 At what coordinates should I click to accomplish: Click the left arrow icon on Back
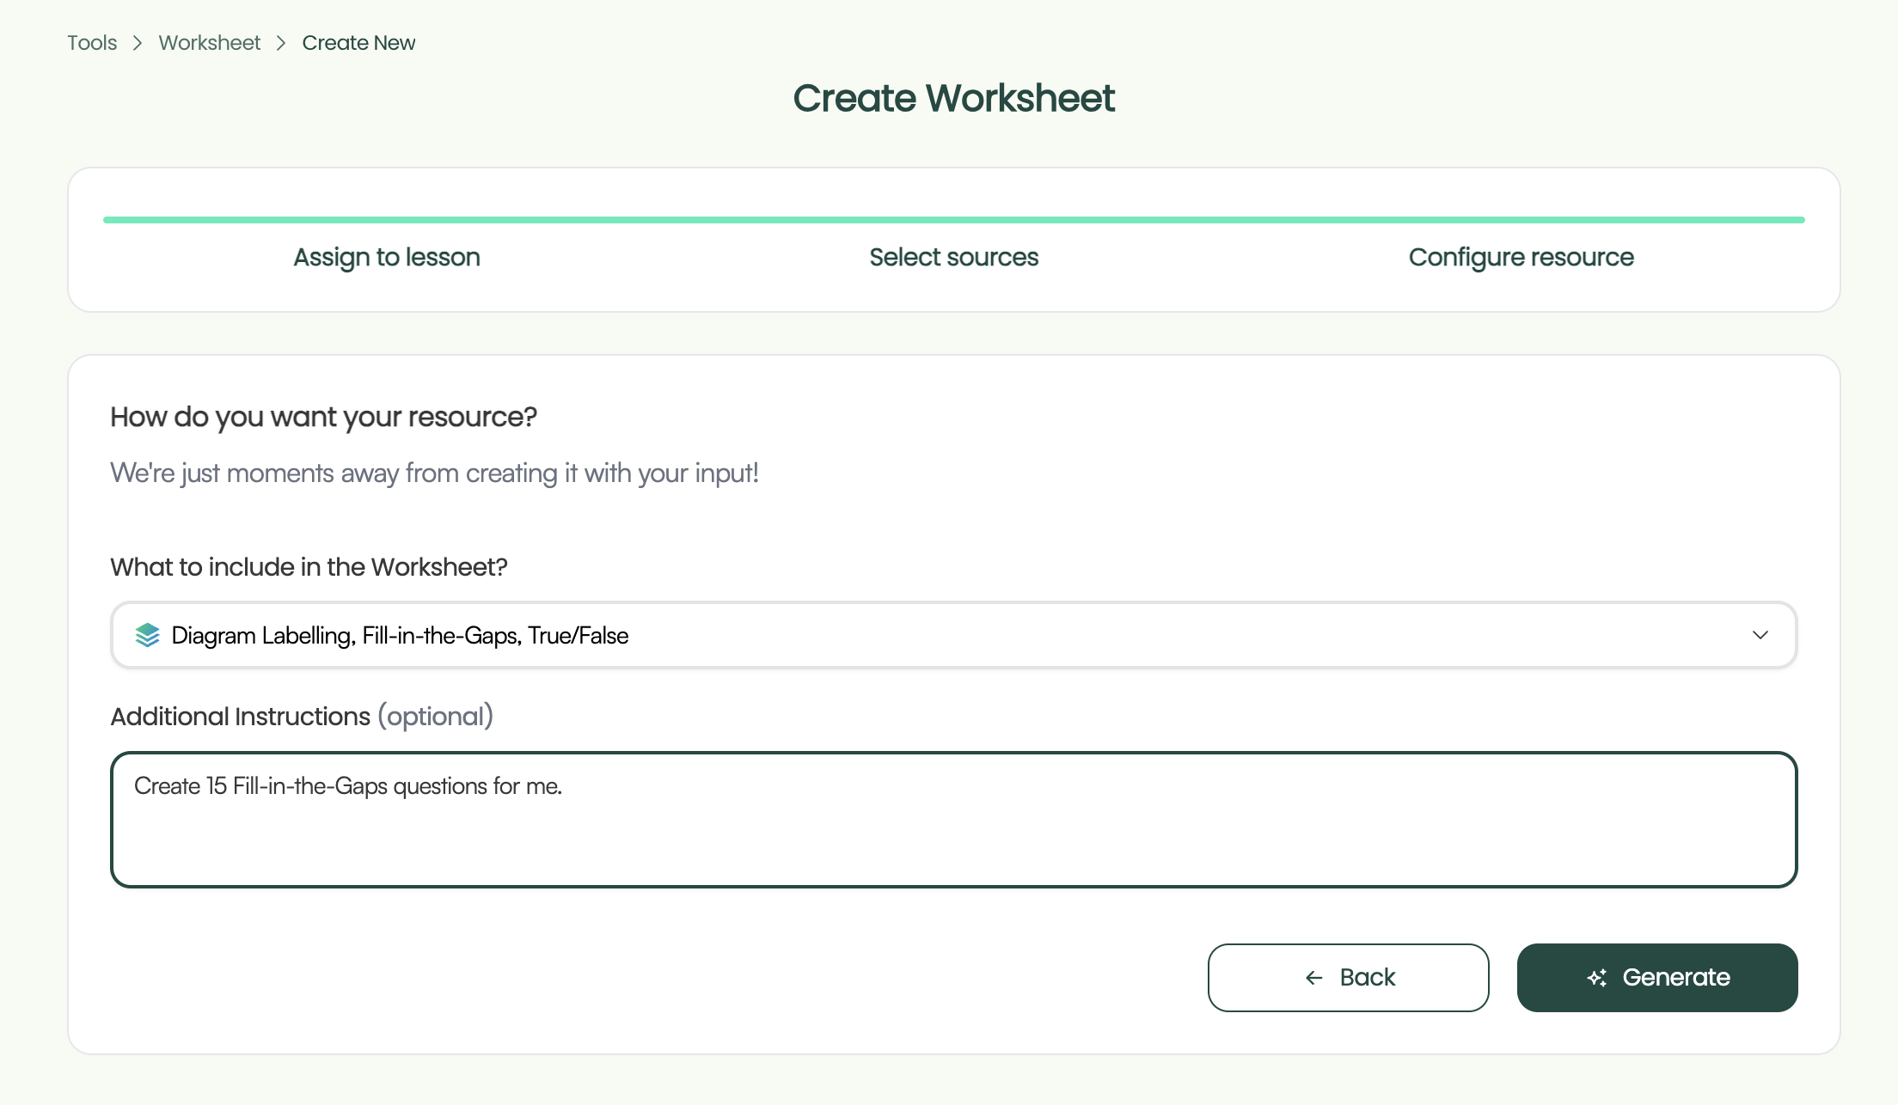pyautogui.click(x=1313, y=978)
